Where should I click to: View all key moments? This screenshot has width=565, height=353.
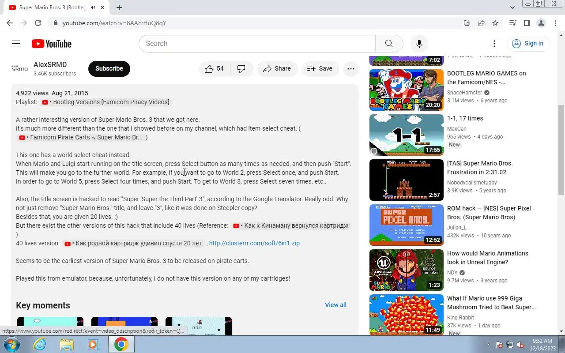[335, 305]
